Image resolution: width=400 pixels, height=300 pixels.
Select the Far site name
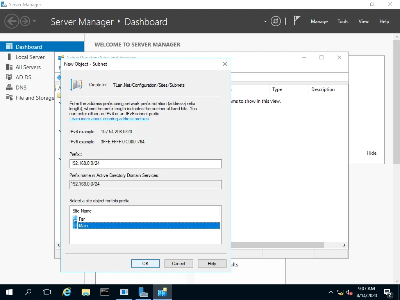coord(82,219)
